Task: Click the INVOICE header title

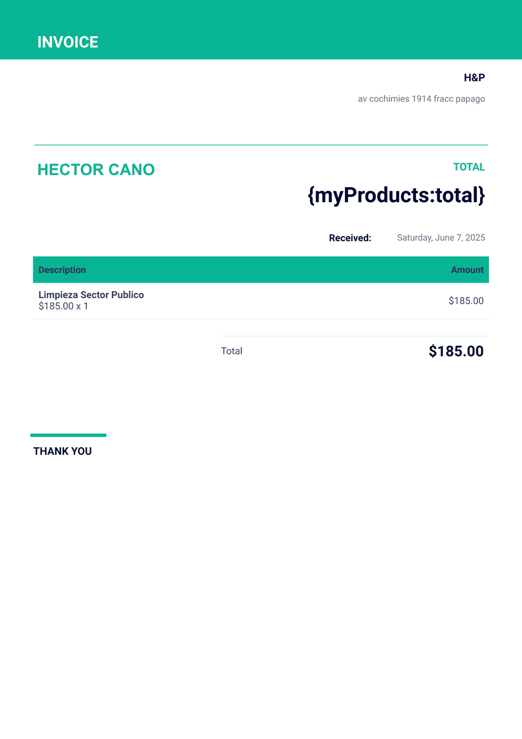Action: click(x=67, y=42)
